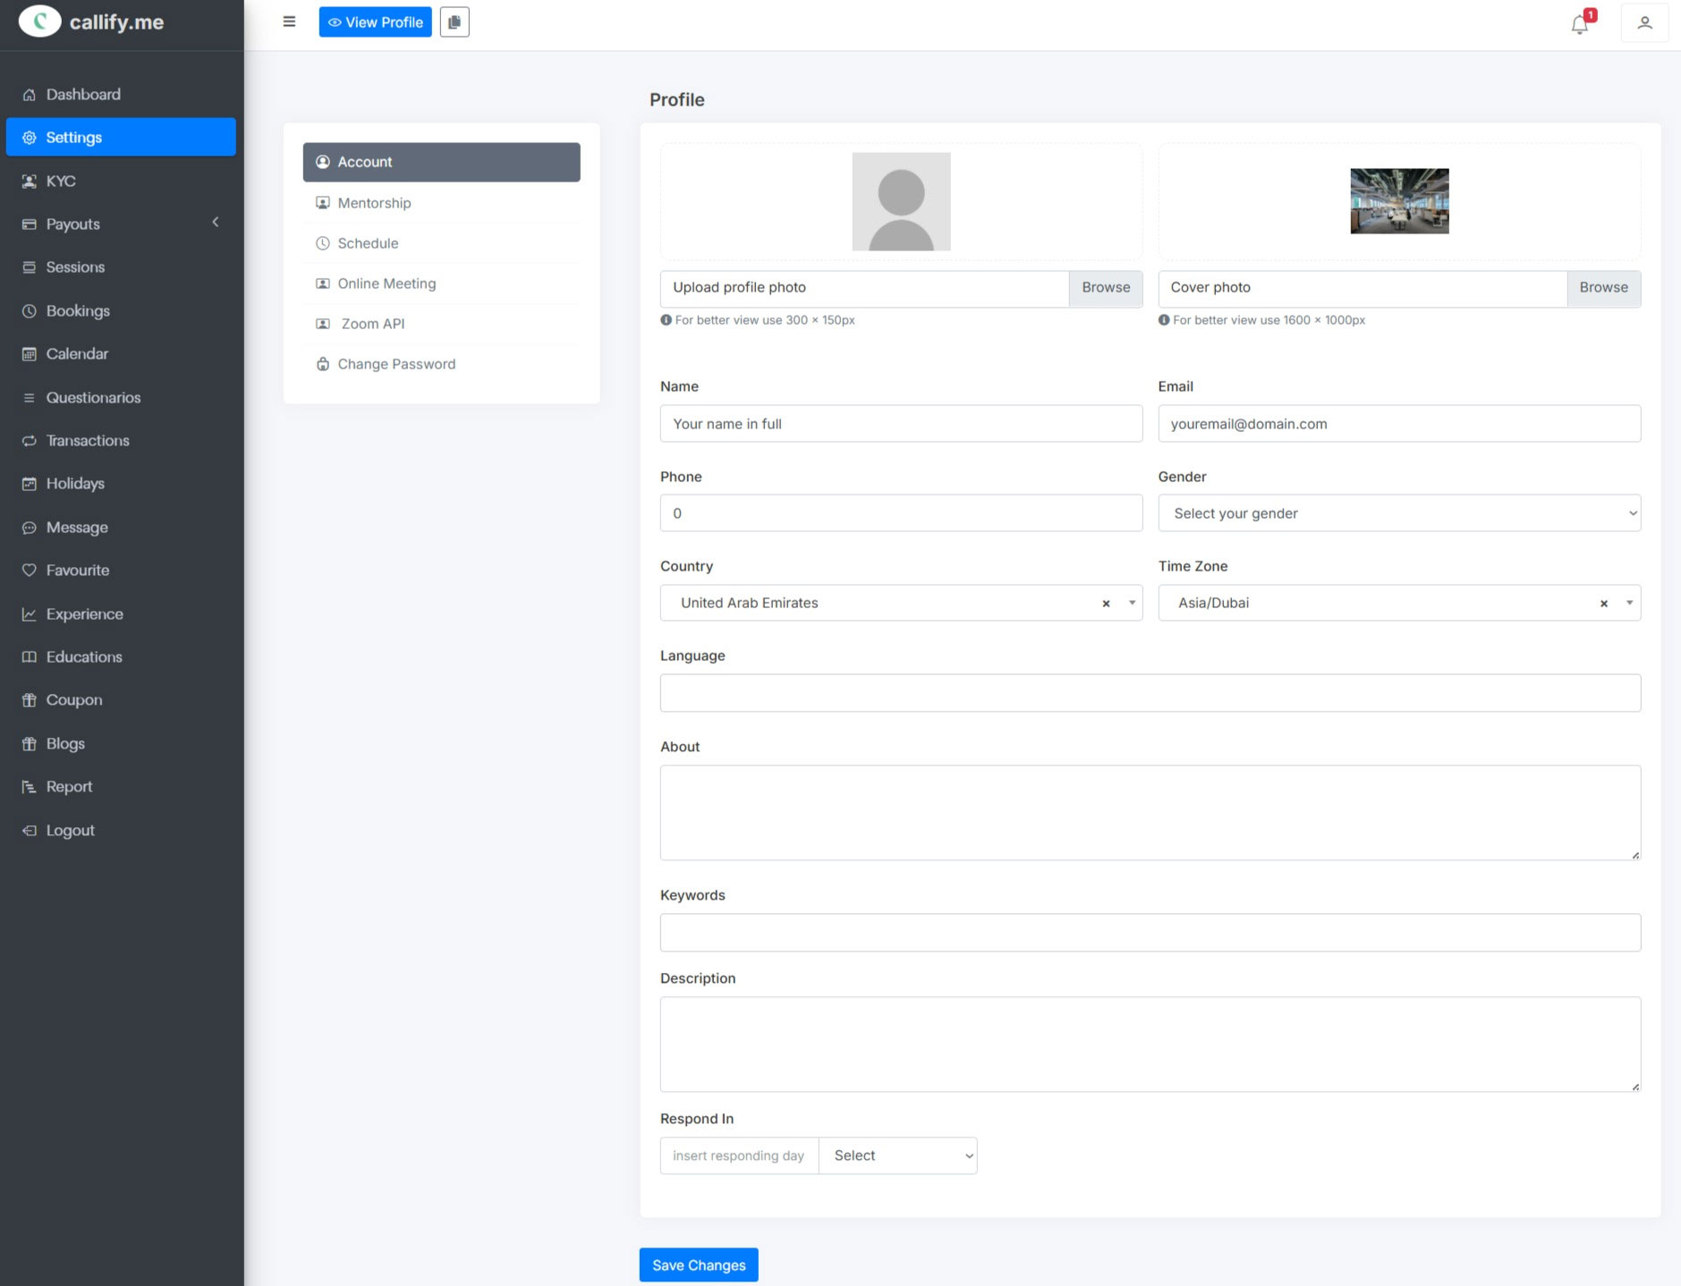This screenshot has height=1286, width=1681.
Task: Click the Favourite heart icon
Action: 30,571
